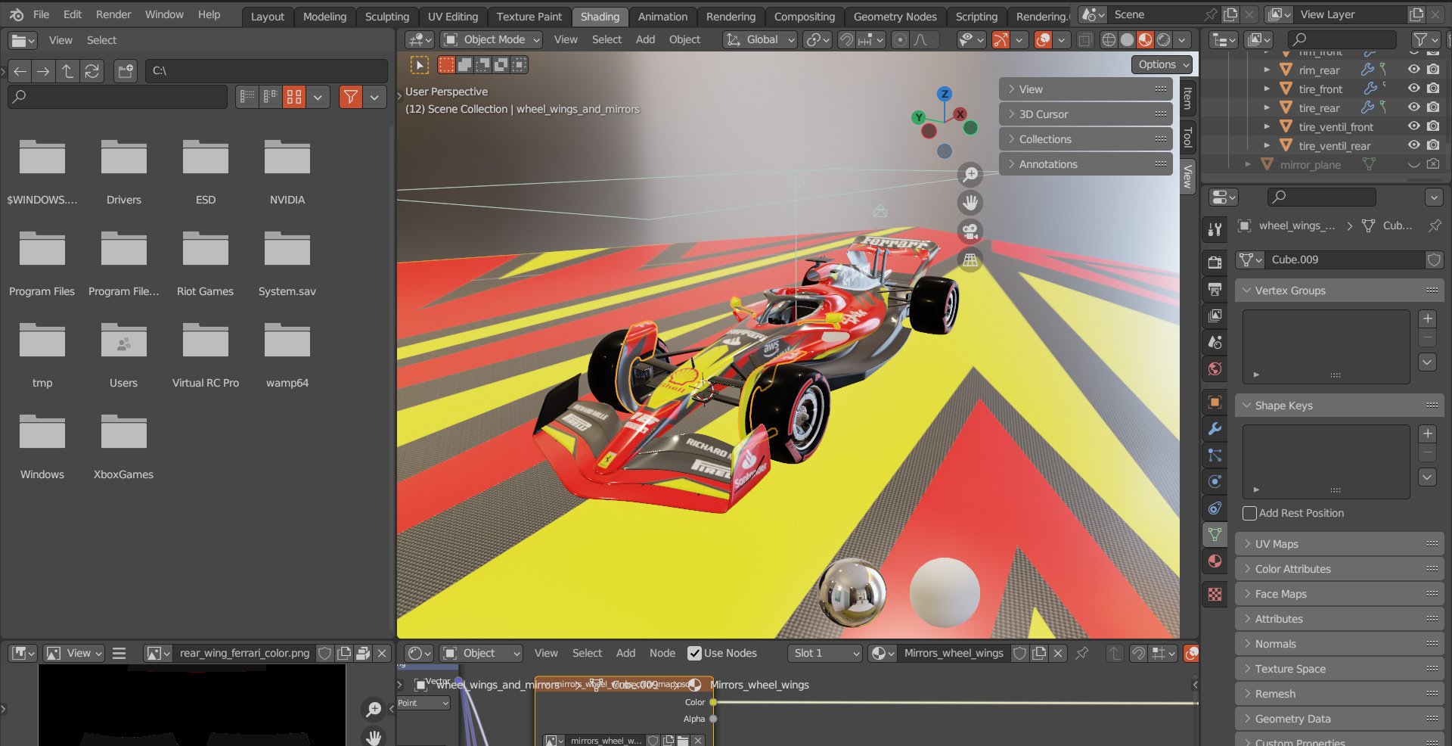
Task: Open the Output properties tab
Action: click(1215, 289)
